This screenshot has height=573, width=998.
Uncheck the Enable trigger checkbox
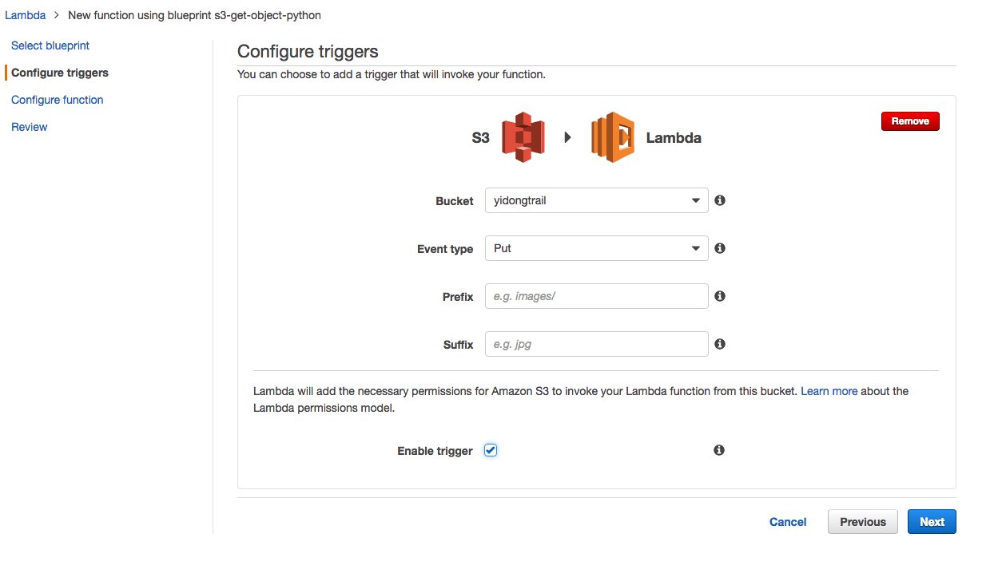click(x=491, y=450)
